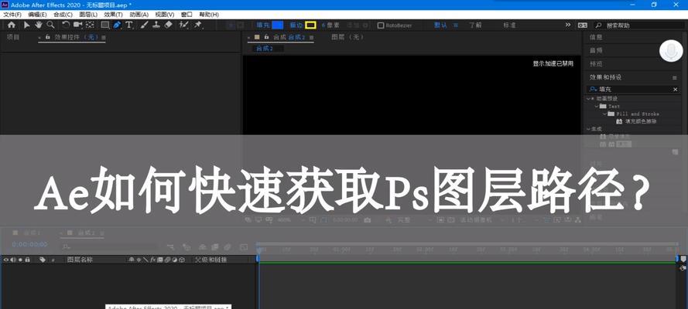Select the Type text tool
Viewport: 688px width, 309px height.
pos(129,25)
